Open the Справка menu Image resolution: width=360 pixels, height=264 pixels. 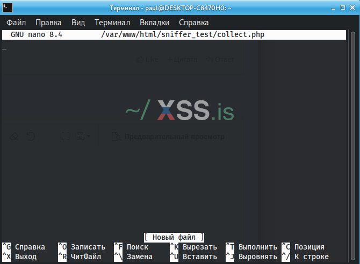(194, 23)
